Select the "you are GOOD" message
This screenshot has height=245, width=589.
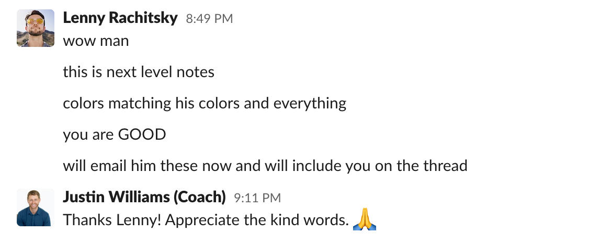point(114,134)
